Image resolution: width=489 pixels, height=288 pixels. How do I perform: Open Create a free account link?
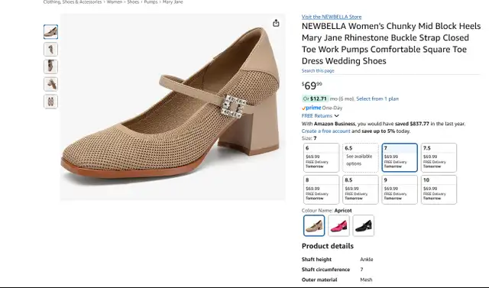(x=326, y=131)
